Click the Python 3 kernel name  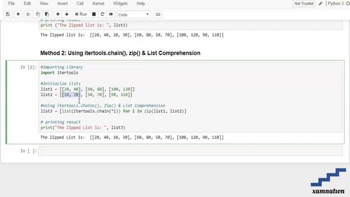336,4
